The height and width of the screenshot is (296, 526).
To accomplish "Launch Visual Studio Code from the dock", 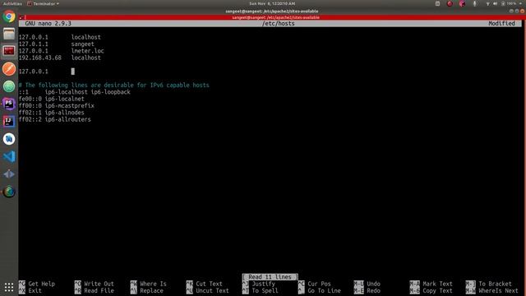I will 9,156.
